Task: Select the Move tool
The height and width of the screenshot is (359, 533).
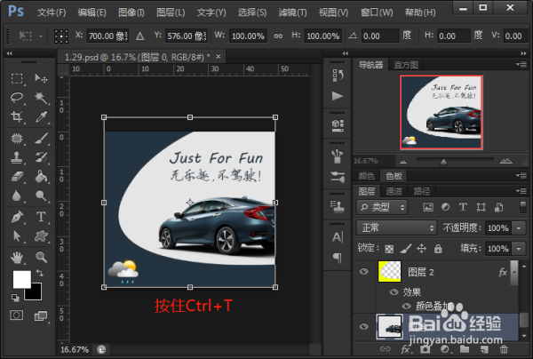Action: click(41, 78)
